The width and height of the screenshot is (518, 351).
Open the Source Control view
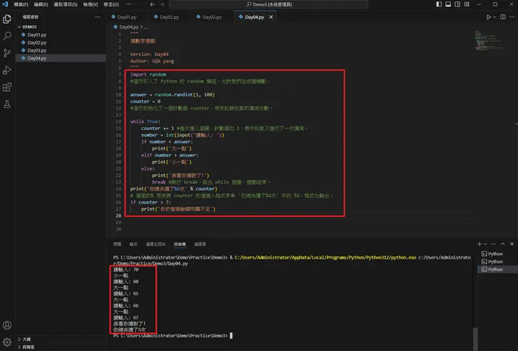pyautogui.click(x=8, y=53)
